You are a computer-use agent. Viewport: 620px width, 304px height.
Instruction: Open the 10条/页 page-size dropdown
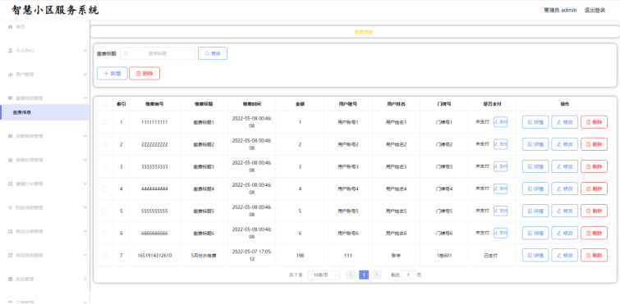[x=324, y=275]
